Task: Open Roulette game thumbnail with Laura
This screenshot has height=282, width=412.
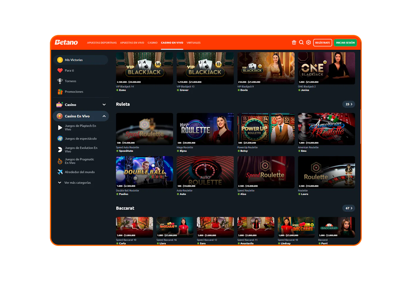Action: coord(327,172)
